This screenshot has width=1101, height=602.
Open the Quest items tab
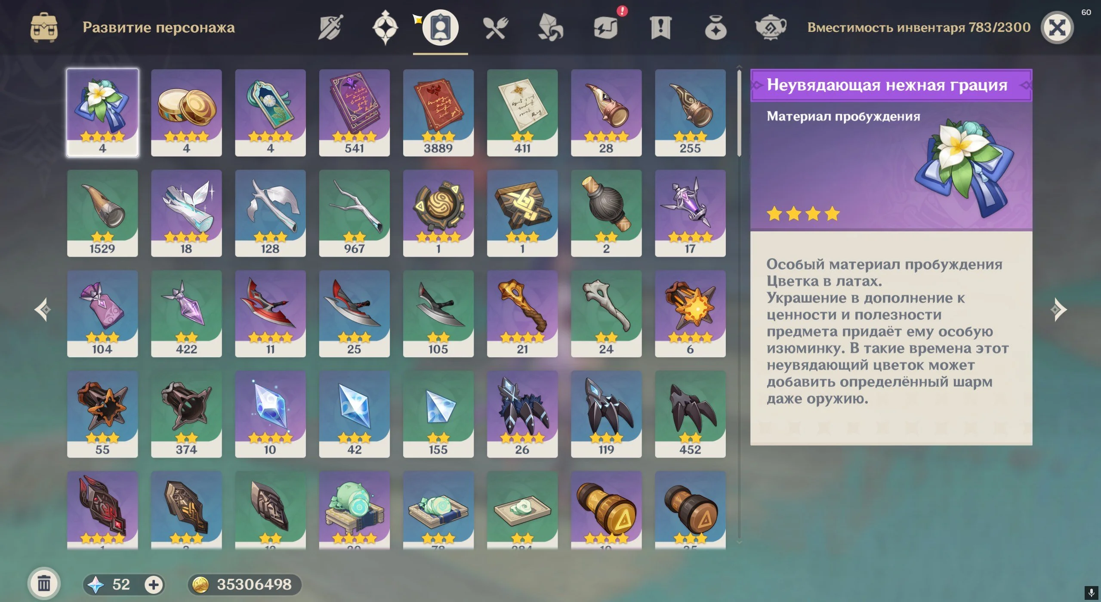660,28
